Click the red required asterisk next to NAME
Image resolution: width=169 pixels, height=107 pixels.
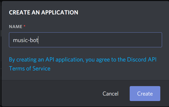[25, 26]
